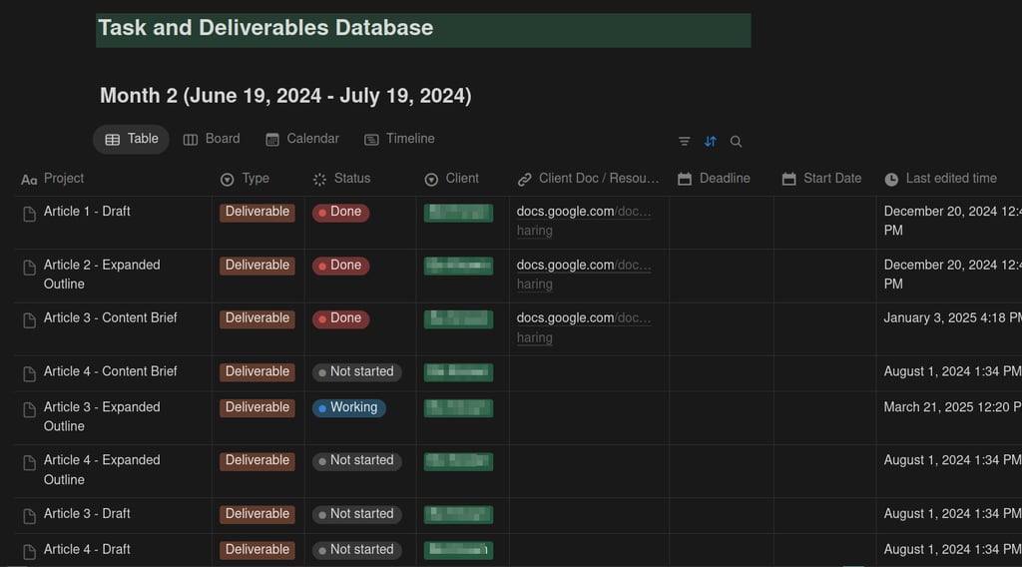Click the blue sort arrows icon

(x=711, y=142)
